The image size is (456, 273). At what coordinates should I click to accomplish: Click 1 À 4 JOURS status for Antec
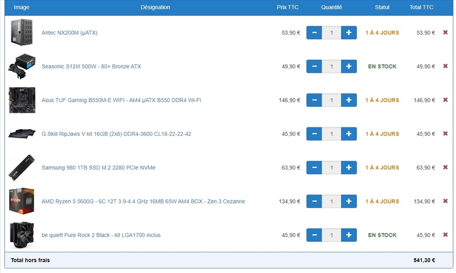382,32
